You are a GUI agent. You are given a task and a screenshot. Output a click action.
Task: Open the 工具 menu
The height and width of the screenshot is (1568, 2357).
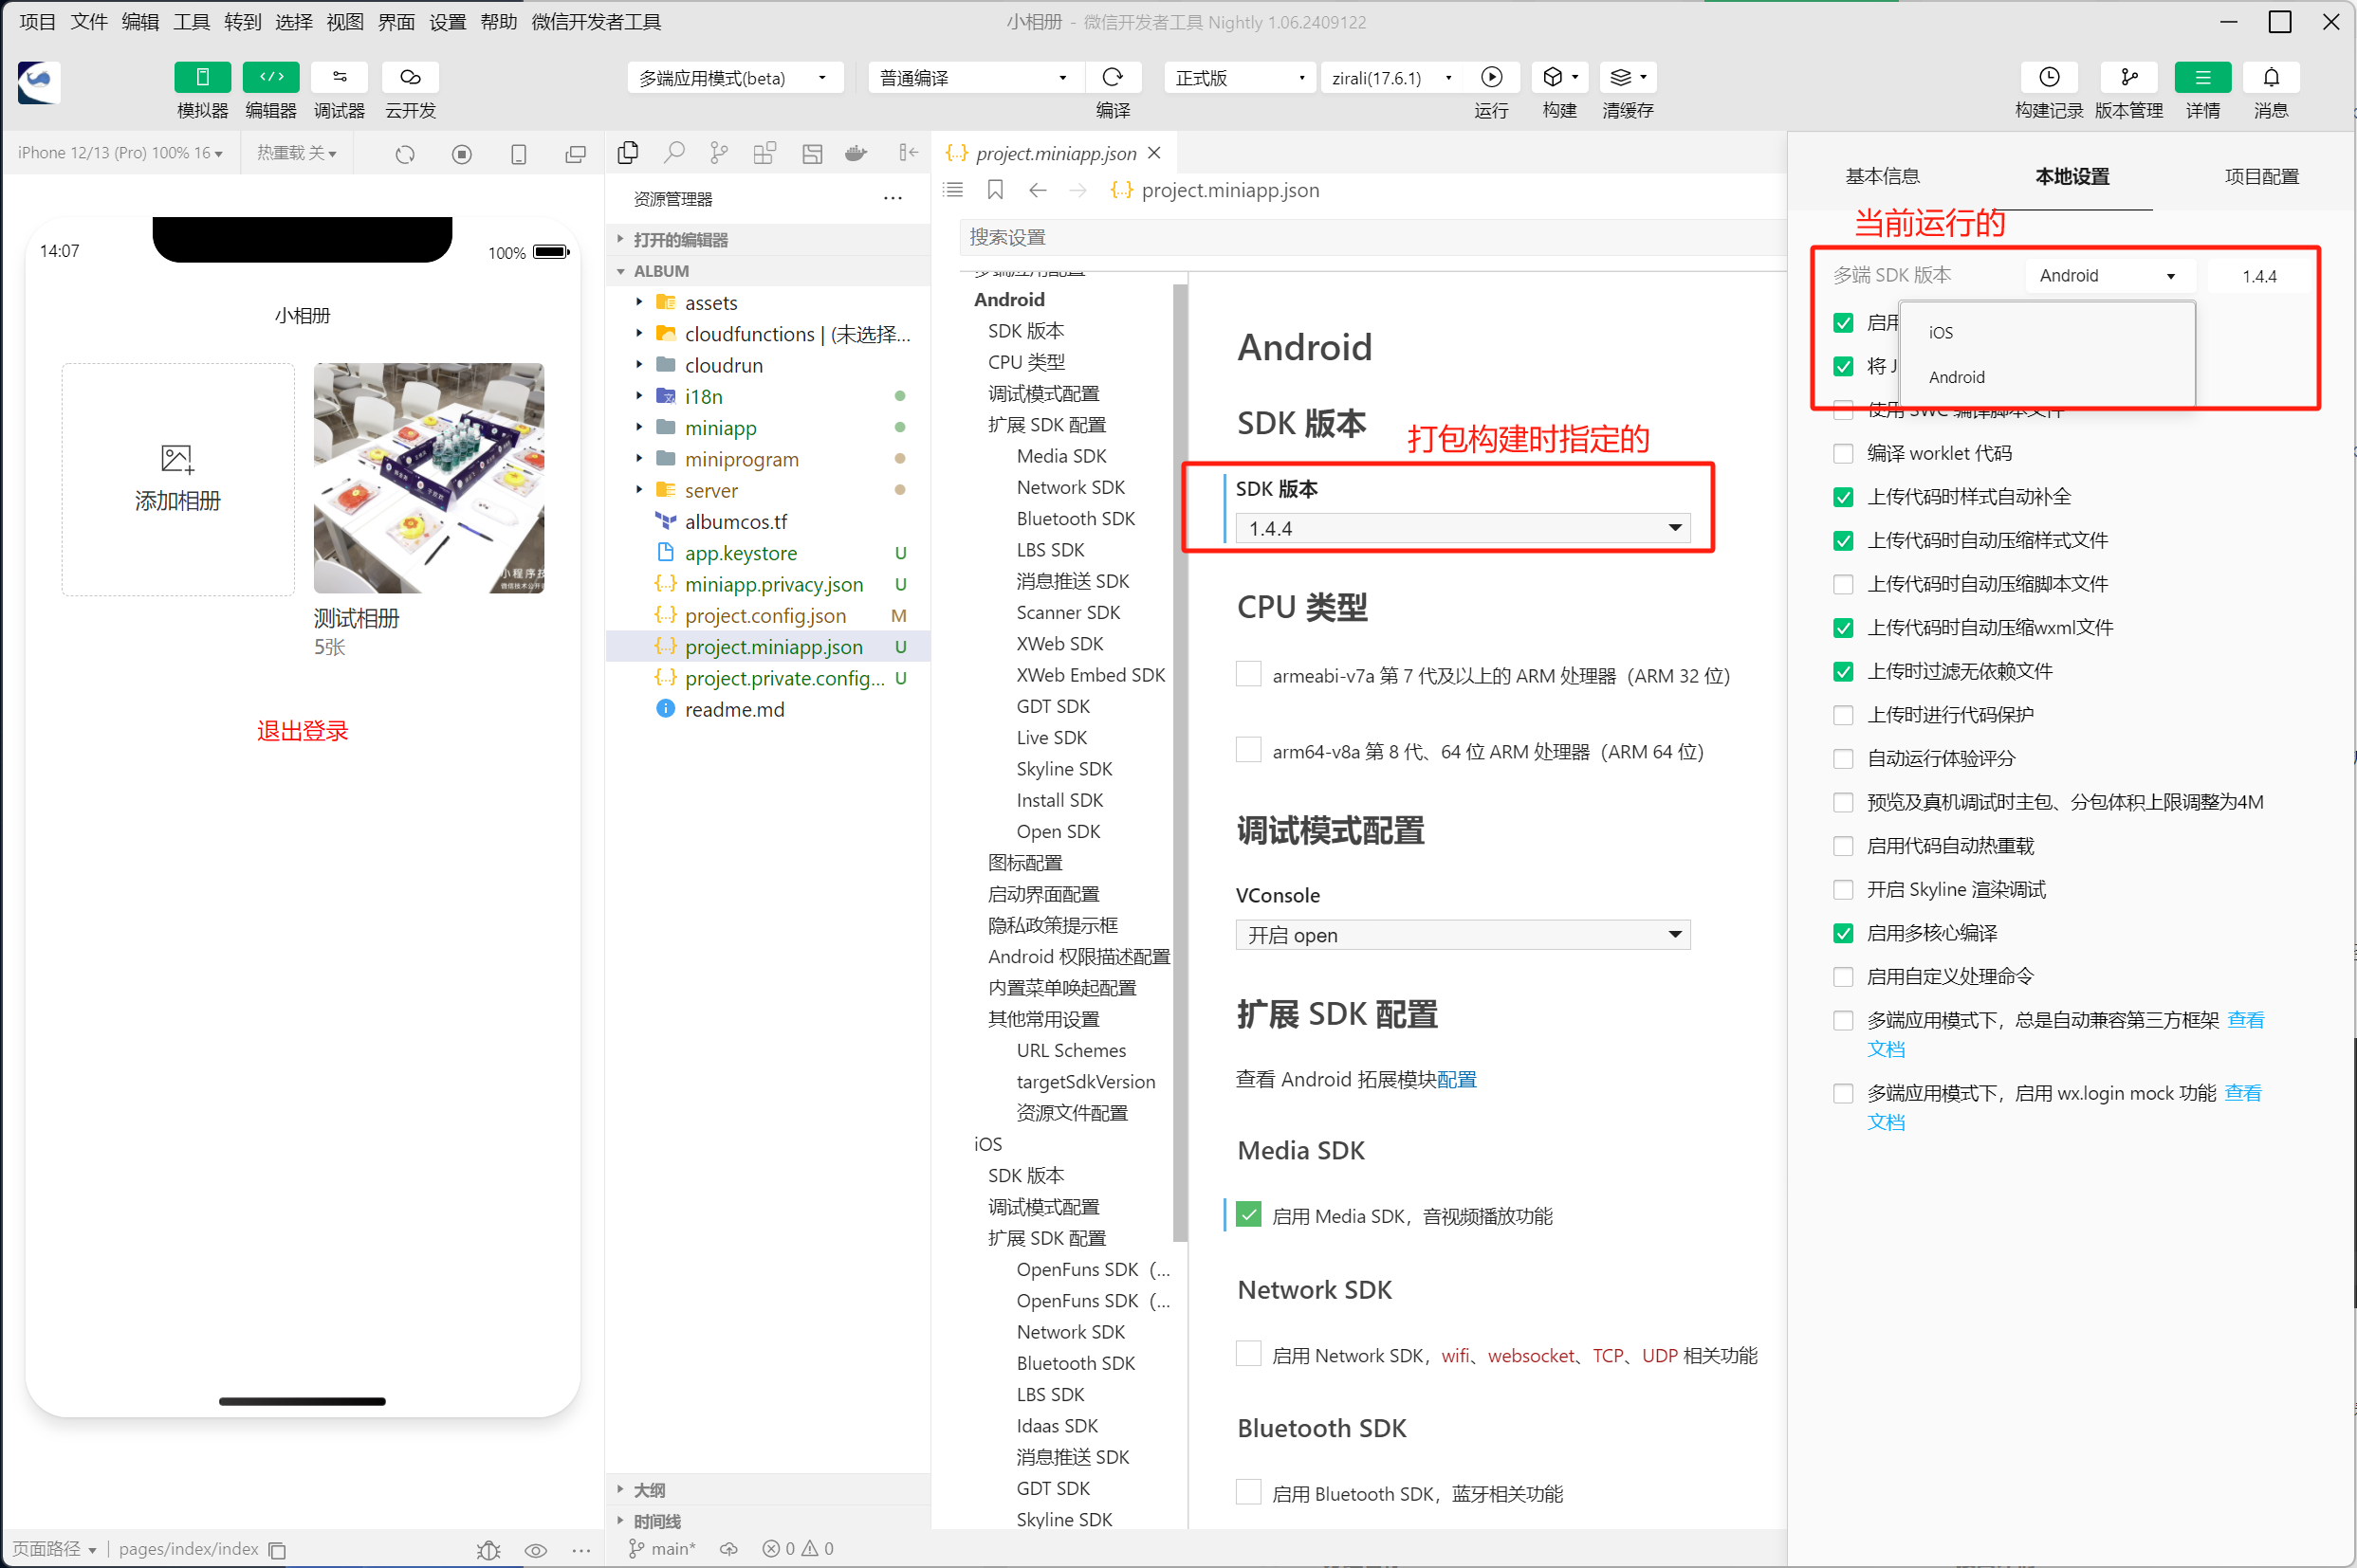click(x=190, y=22)
